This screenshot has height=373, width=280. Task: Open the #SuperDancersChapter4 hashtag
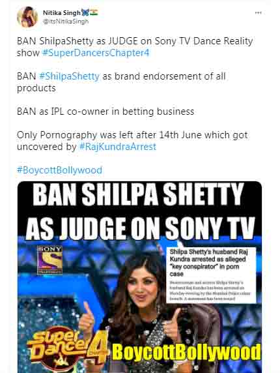coord(96,53)
